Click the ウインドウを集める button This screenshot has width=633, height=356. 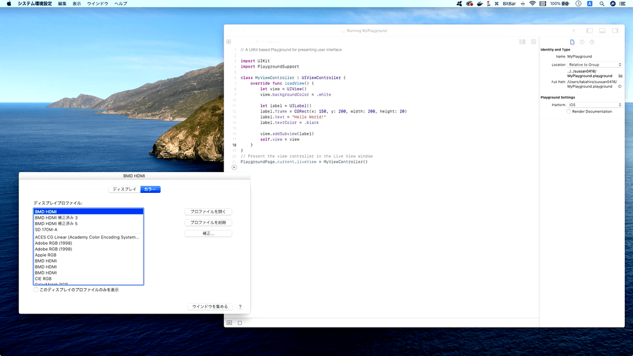click(x=210, y=307)
